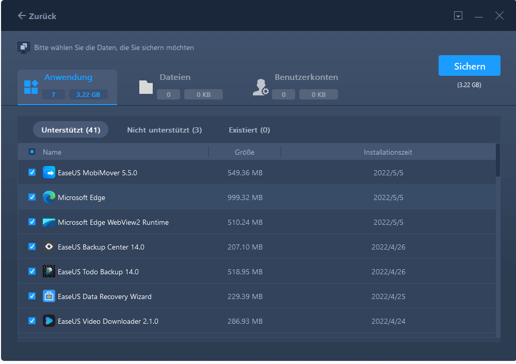Click the 549.36 MB size value
516x364 pixels.
pyautogui.click(x=245, y=173)
